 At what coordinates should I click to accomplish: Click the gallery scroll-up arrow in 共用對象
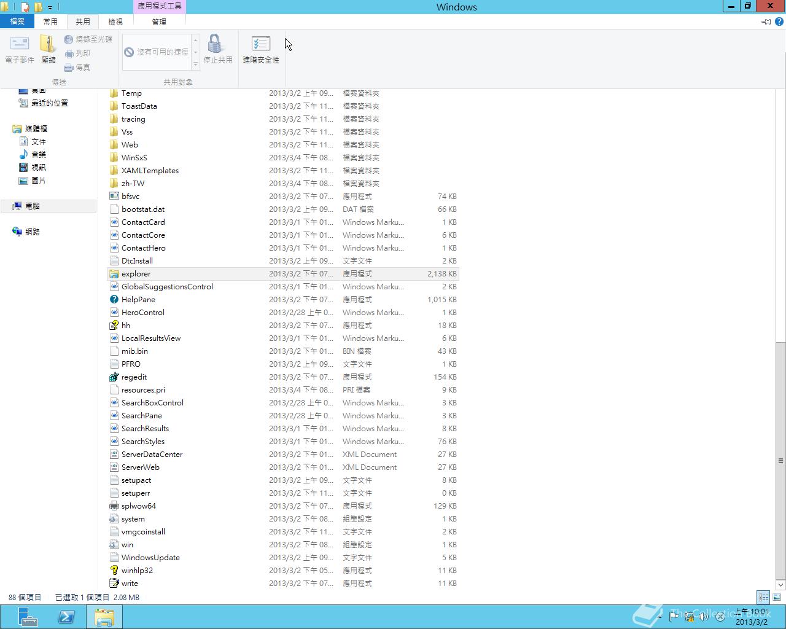click(196, 40)
